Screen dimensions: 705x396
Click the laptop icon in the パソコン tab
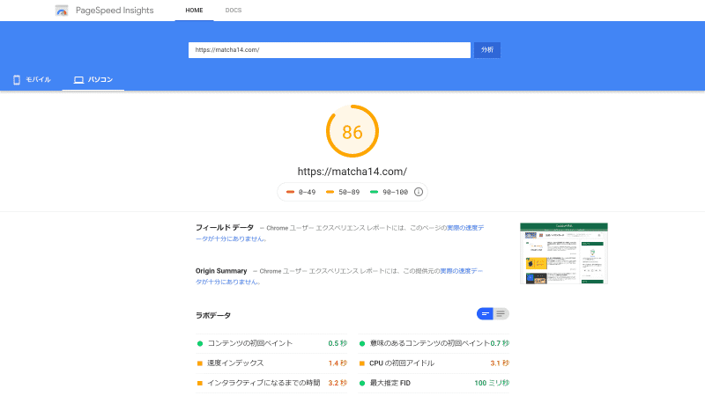point(78,80)
